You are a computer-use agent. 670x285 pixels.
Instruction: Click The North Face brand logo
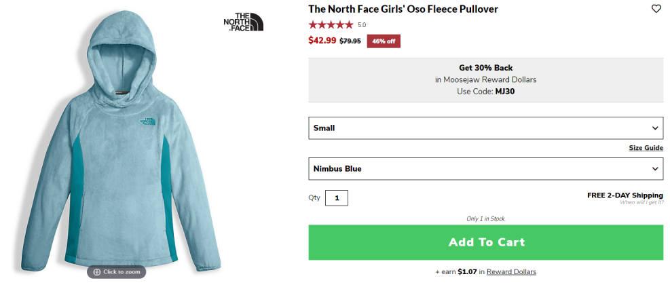[243, 22]
